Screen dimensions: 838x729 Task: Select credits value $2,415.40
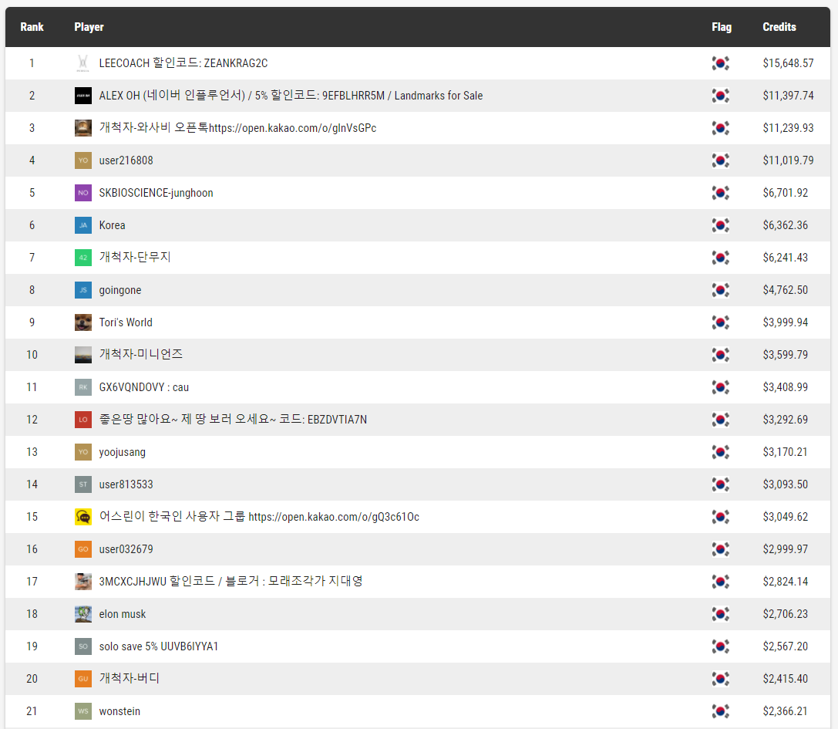(786, 679)
